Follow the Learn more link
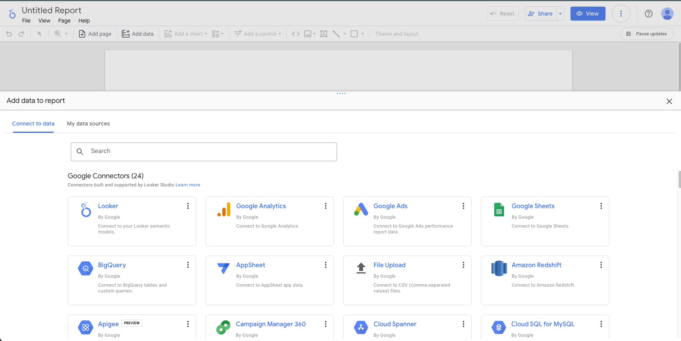This screenshot has height=341, width=681. (x=188, y=185)
